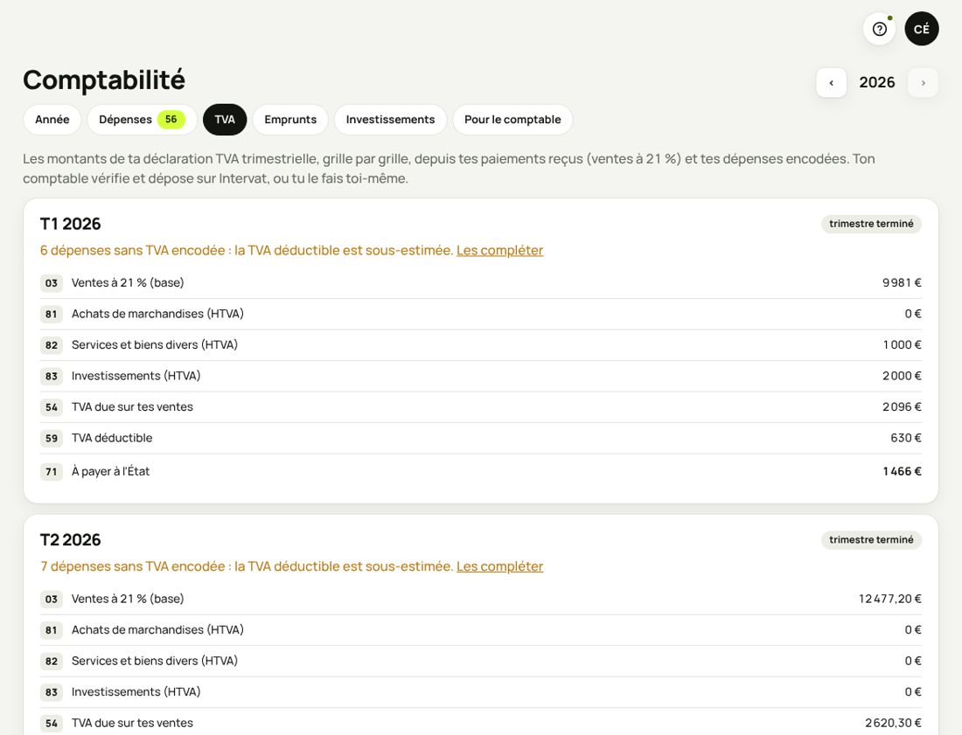The width and height of the screenshot is (962, 735).
Task: Switch to the Année tab
Action: tap(52, 120)
